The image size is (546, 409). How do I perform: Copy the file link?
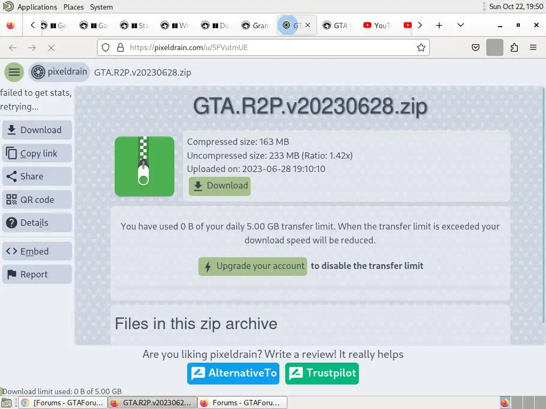[37, 153]
